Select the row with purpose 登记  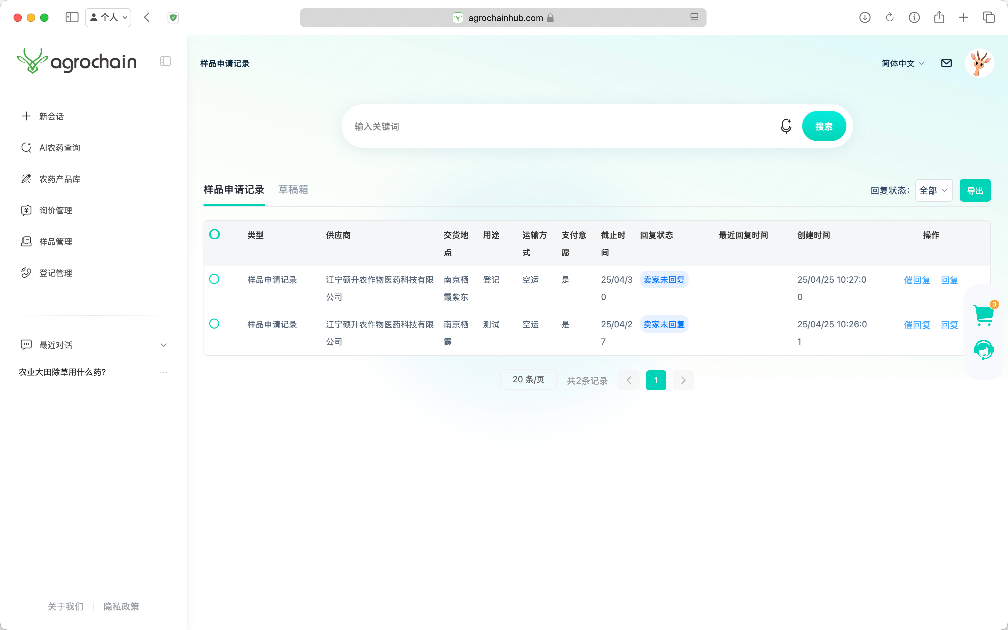[214, 279]
